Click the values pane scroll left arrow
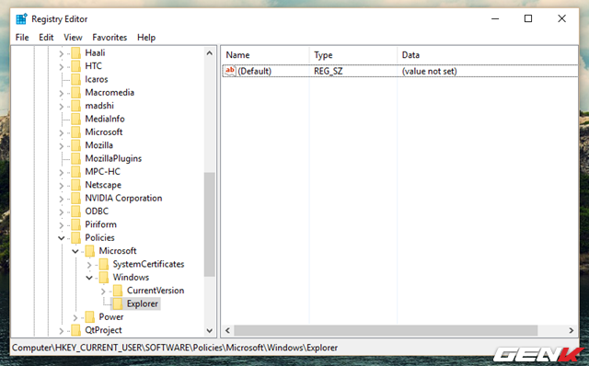The height and width of the screenshot is (366, 589). [227, 330]
